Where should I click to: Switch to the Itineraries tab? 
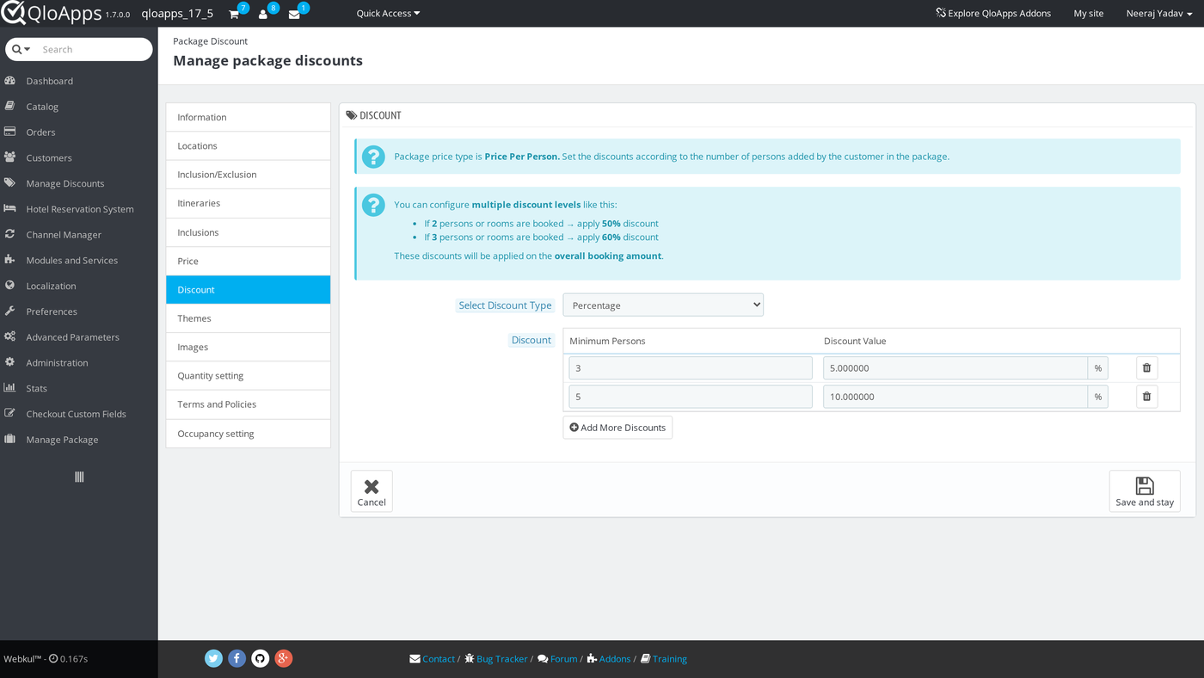click(x=248, y=203)
